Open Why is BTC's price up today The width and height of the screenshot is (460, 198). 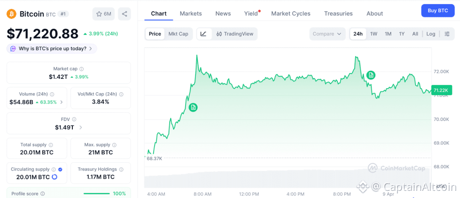pos(52,48)
